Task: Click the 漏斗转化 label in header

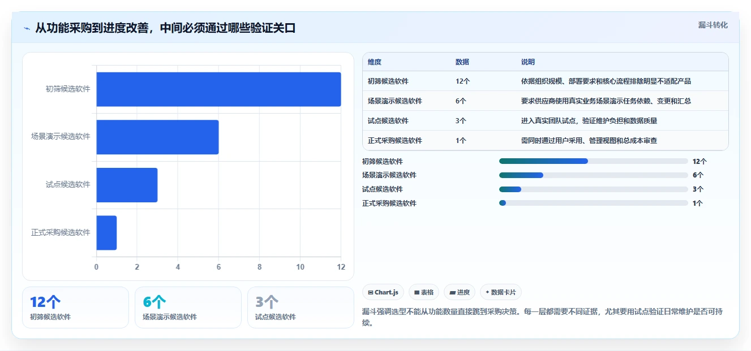Action: (x=713, y=25)
